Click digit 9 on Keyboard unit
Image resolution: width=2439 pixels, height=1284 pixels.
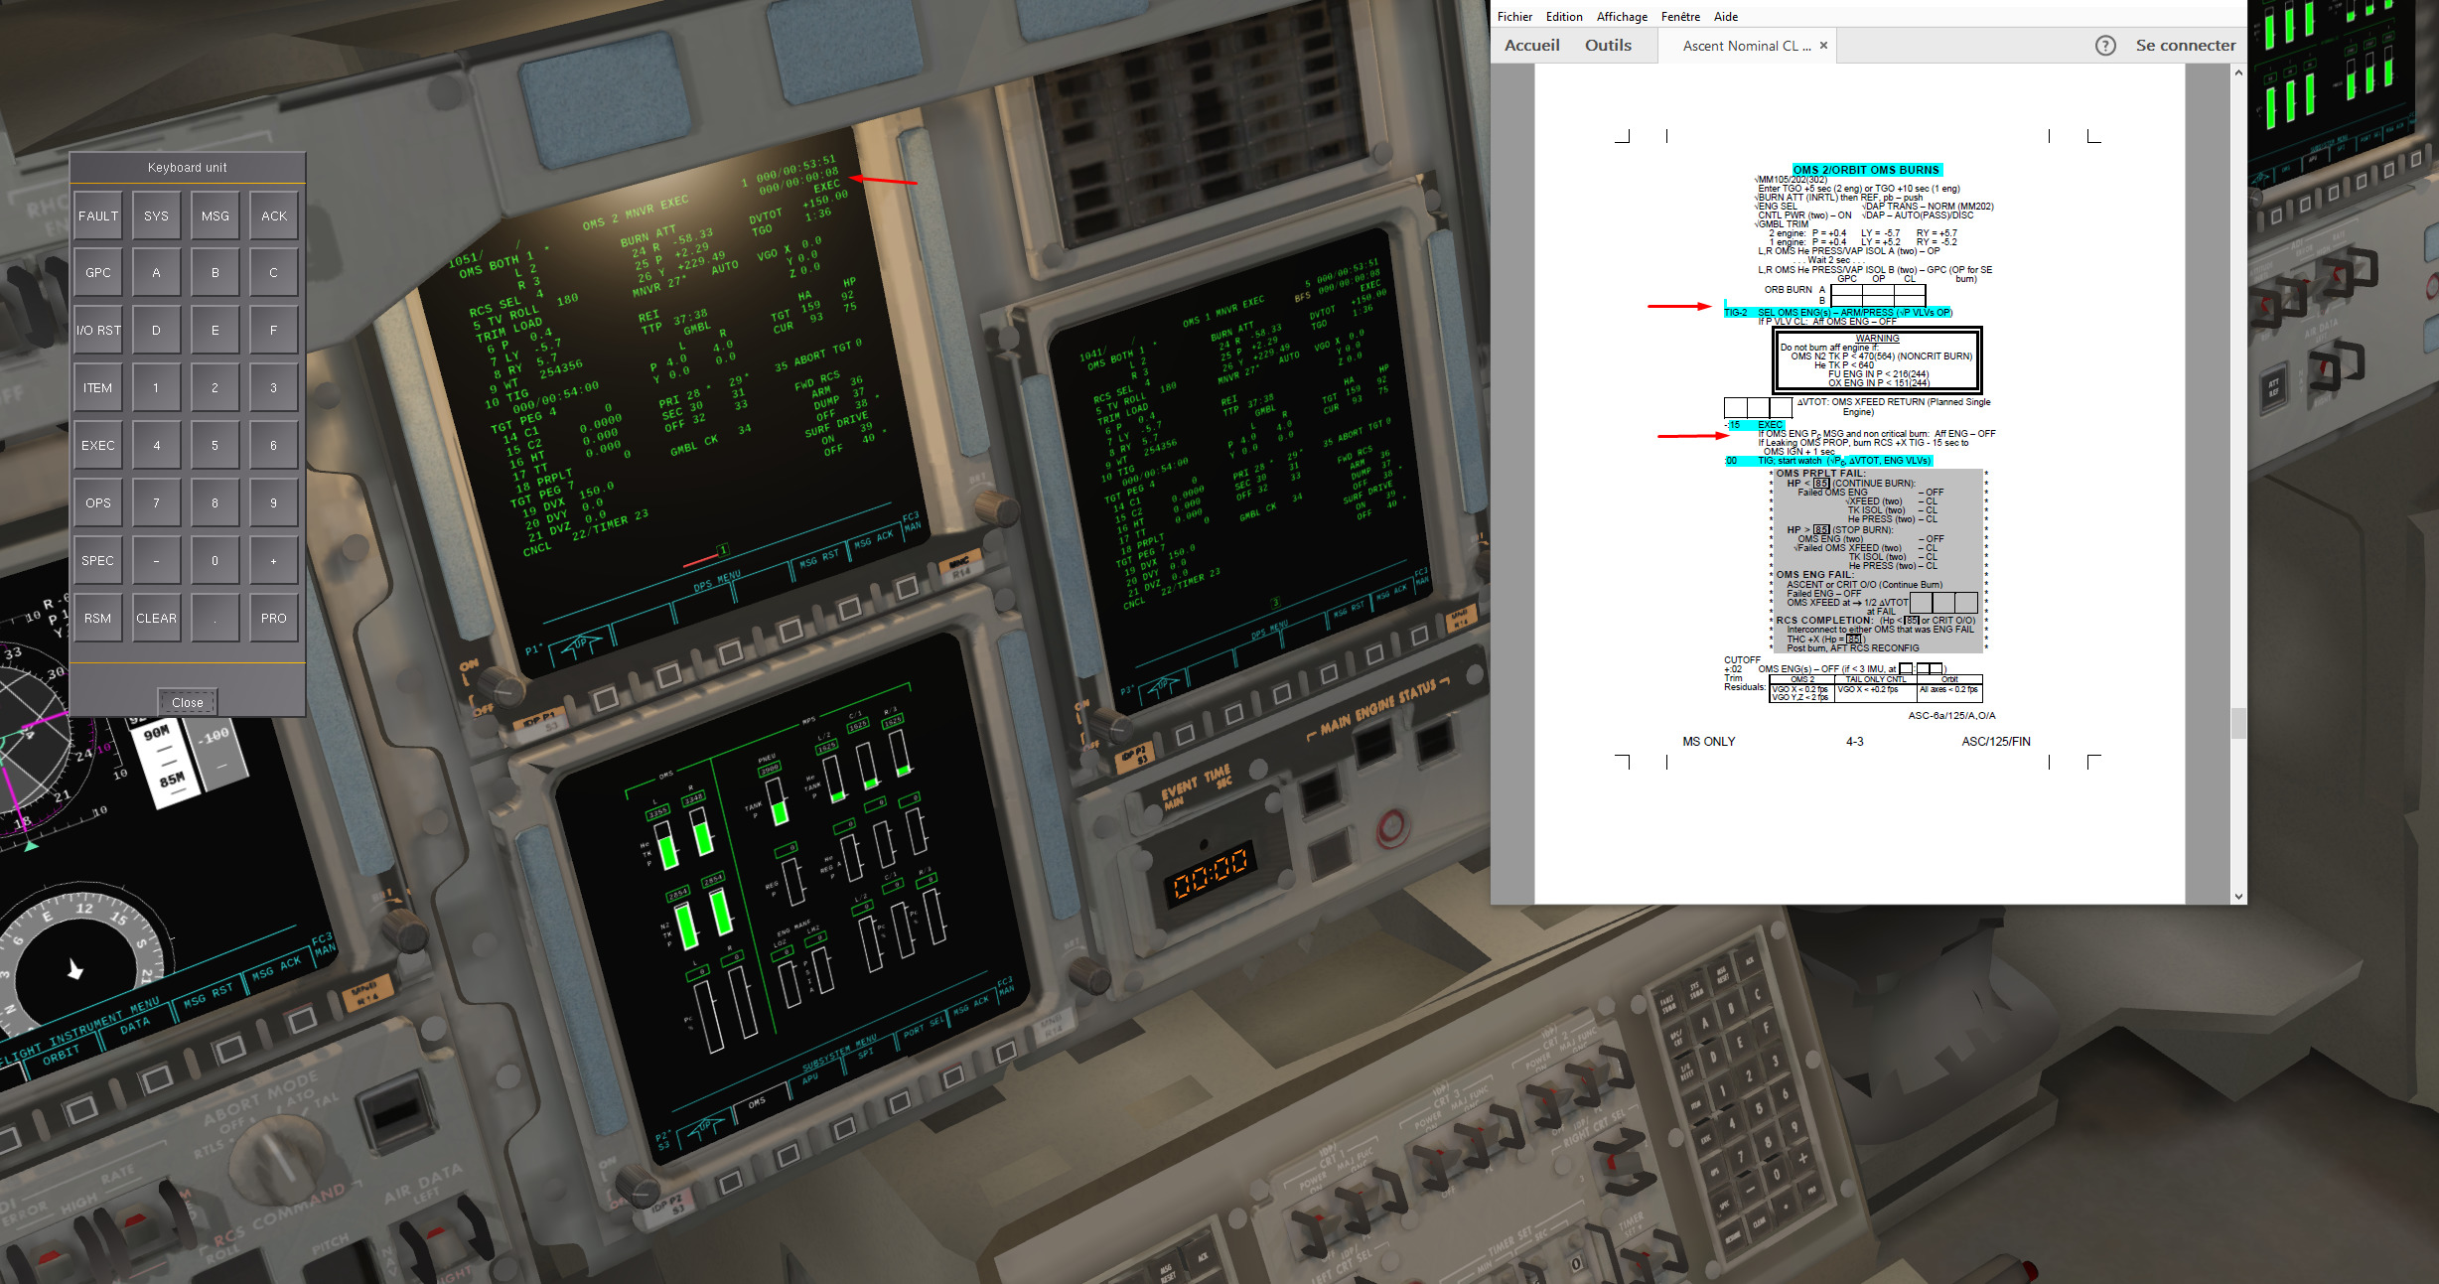[x=274, y=502]
